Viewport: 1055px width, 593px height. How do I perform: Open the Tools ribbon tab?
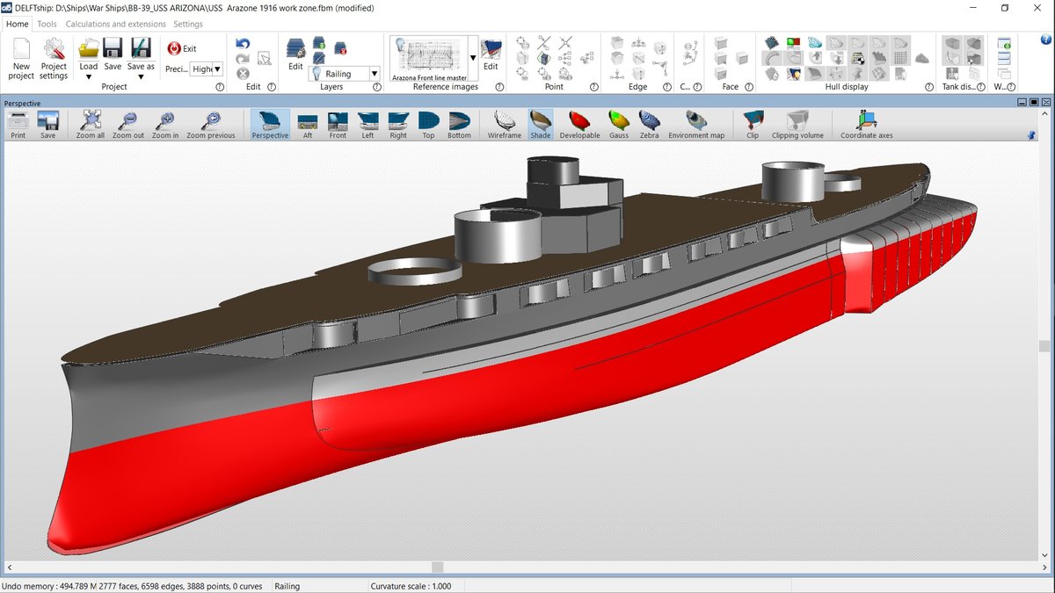pos(47,24)
